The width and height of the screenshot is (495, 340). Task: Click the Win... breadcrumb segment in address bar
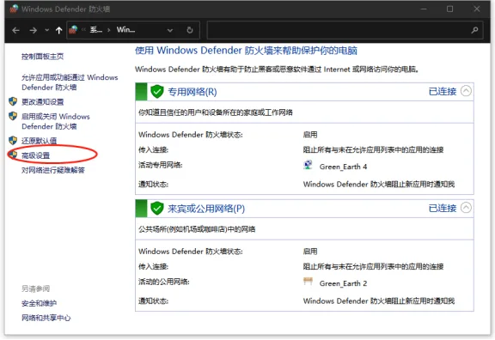[125, 30]
